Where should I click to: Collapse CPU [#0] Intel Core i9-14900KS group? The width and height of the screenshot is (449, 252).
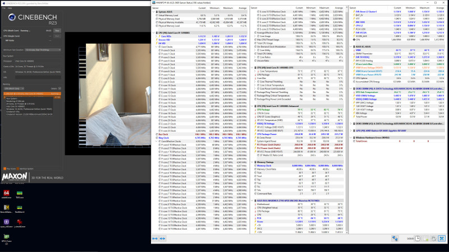click(x=154, y=33)
